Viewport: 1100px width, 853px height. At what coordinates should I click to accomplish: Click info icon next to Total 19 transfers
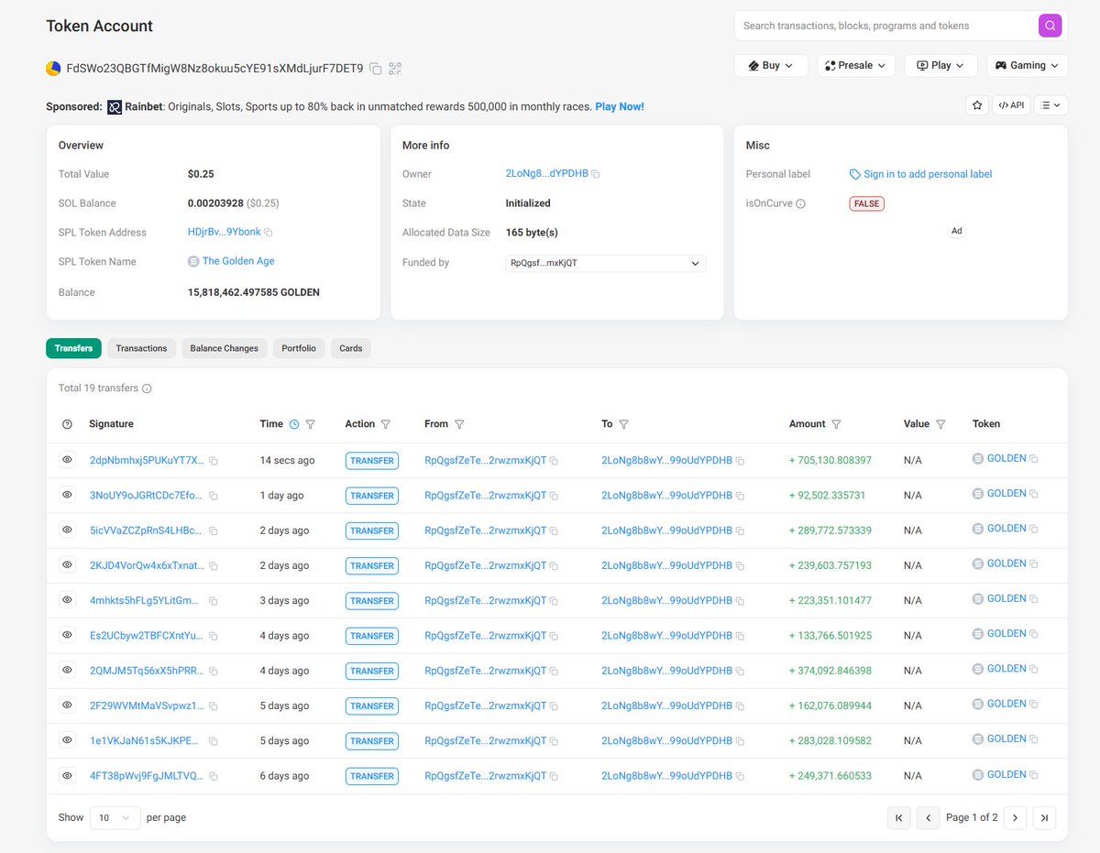147,388
